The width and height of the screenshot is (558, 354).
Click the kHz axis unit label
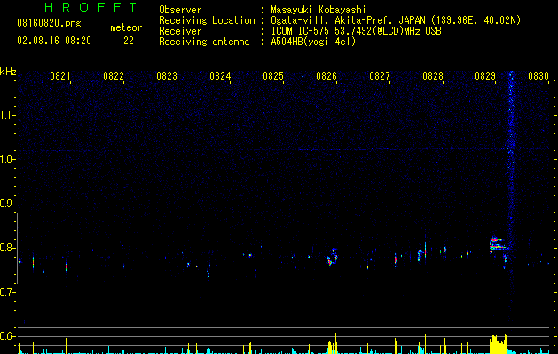click(8, 72)
